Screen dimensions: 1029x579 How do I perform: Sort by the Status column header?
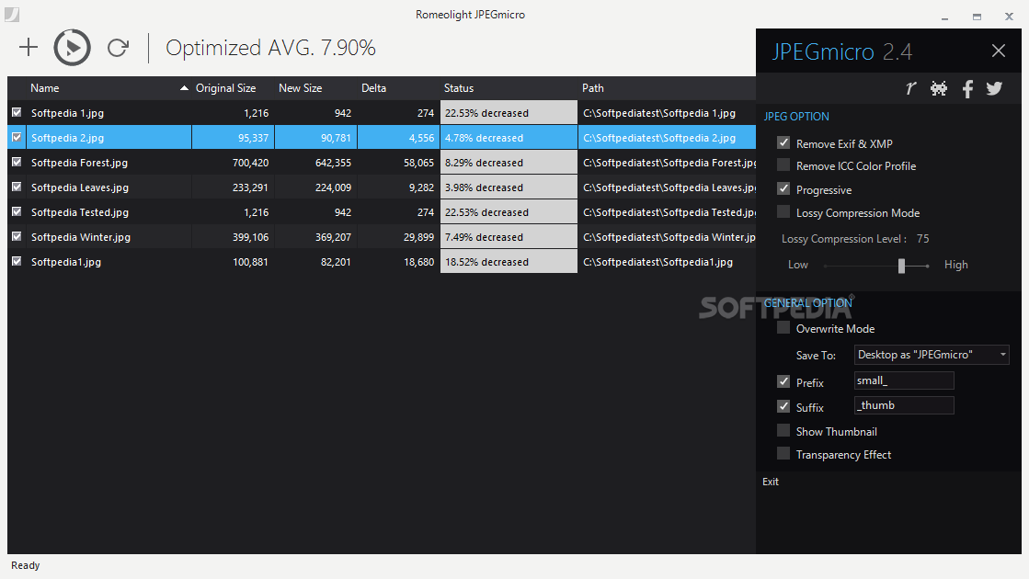458,88
